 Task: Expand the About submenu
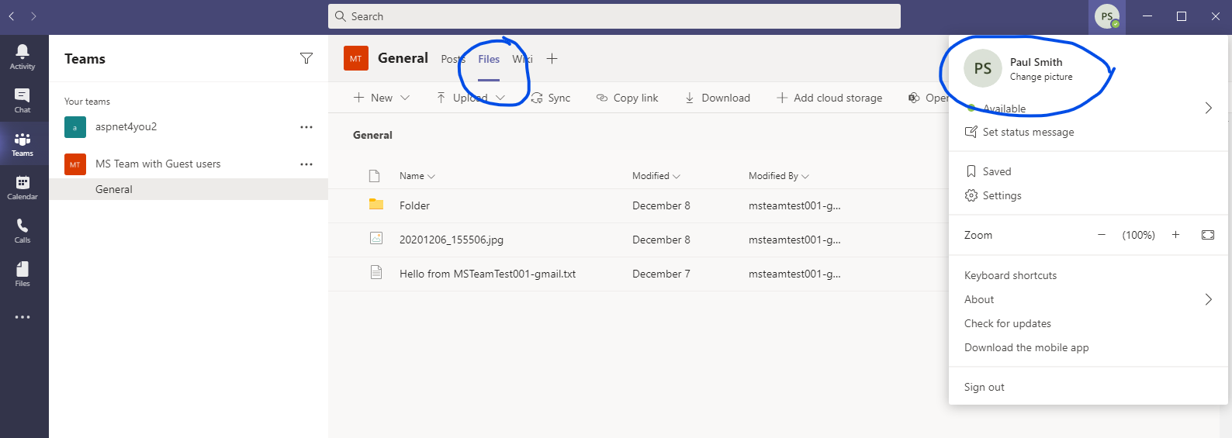(x=1208, y=299)
